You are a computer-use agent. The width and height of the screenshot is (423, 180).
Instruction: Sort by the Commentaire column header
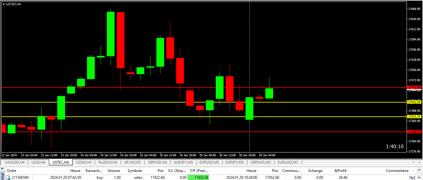tap(397, 171)
